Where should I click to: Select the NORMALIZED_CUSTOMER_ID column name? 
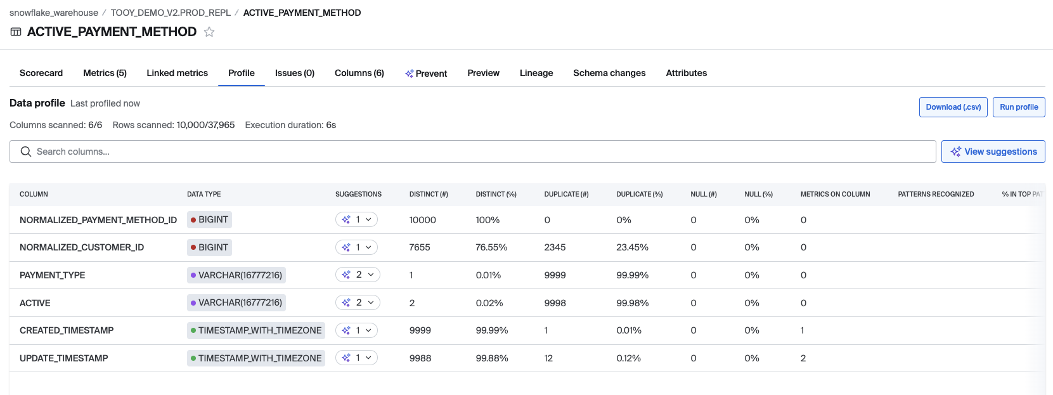82,247
